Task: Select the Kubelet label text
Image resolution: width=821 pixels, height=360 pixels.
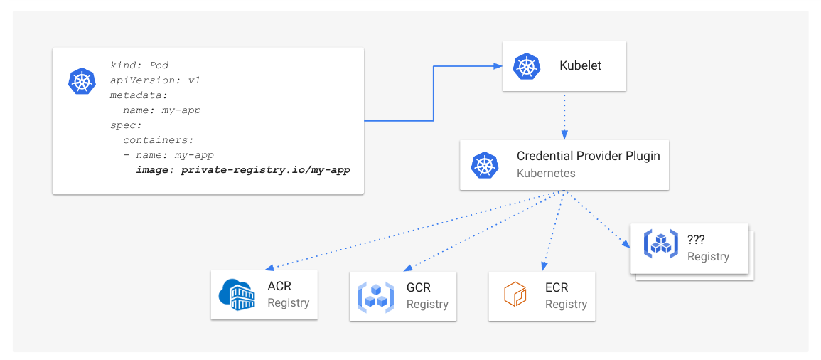Action: click(x=580, y=65)
